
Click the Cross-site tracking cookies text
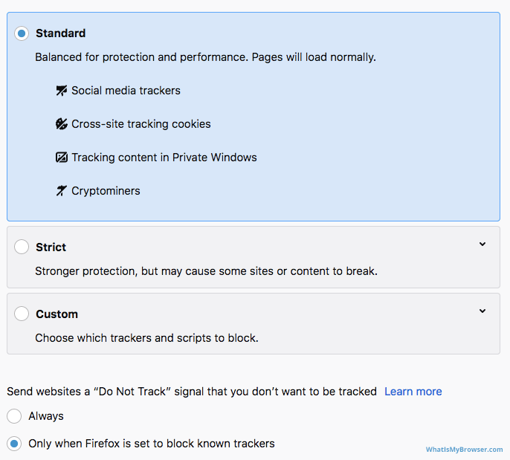coord(141,124)
